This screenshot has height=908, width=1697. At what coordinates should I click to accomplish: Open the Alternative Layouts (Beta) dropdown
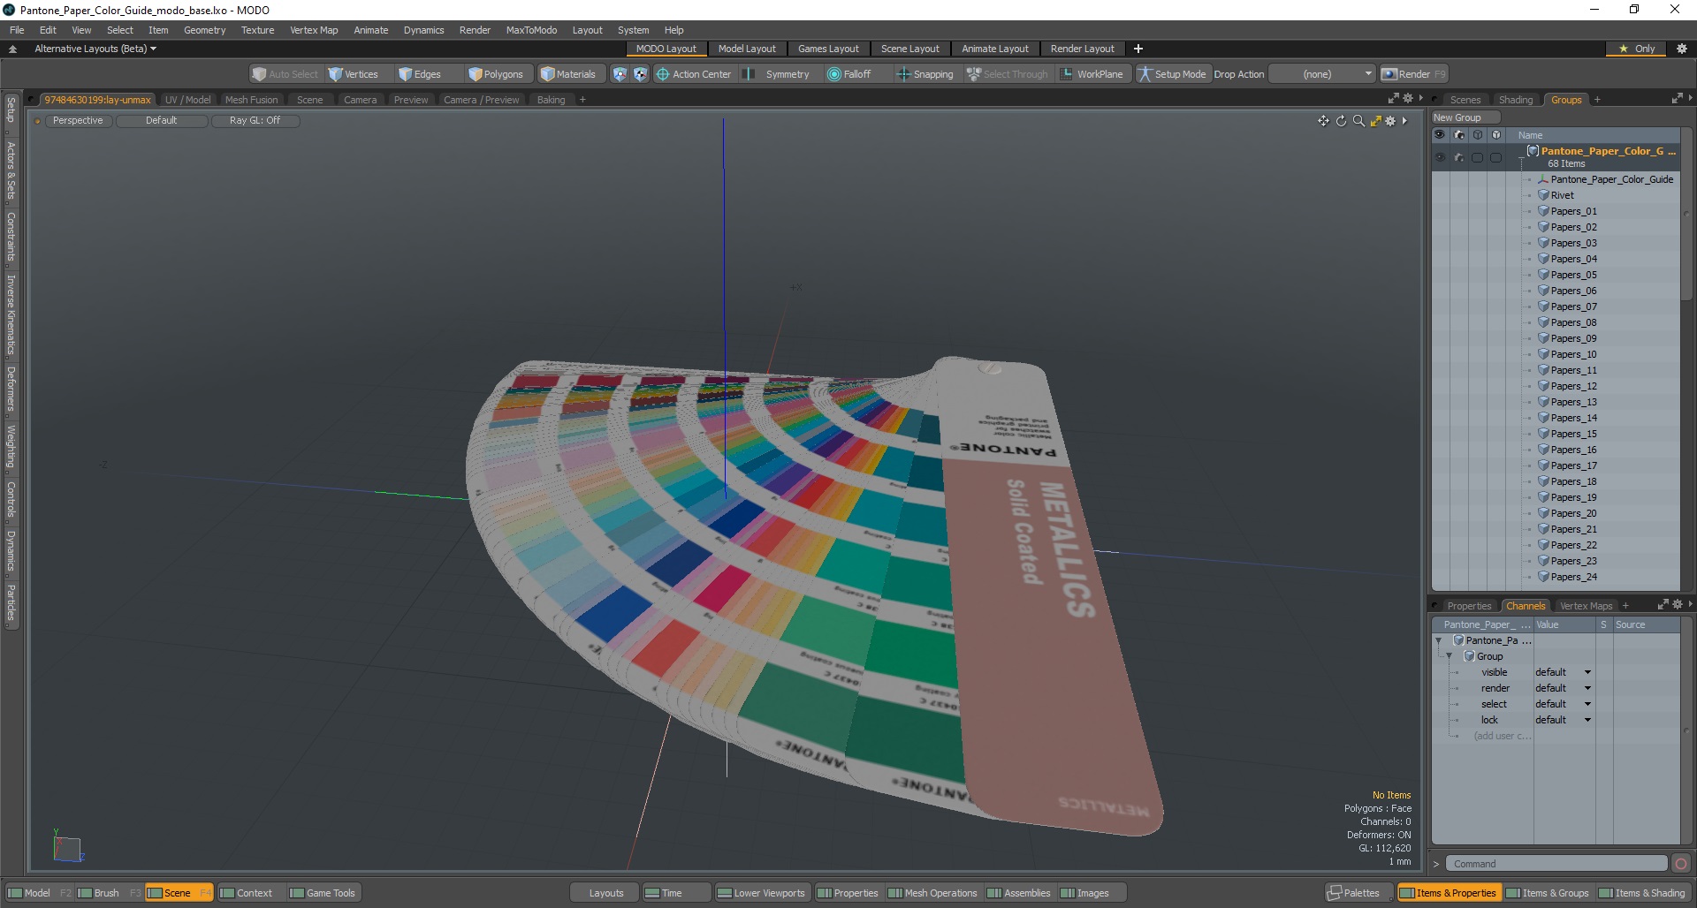coord(95,49)
